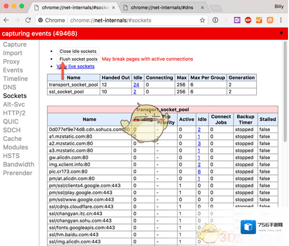Reload the page with refresh icon

pyautogui.click(x=28, y=20)
